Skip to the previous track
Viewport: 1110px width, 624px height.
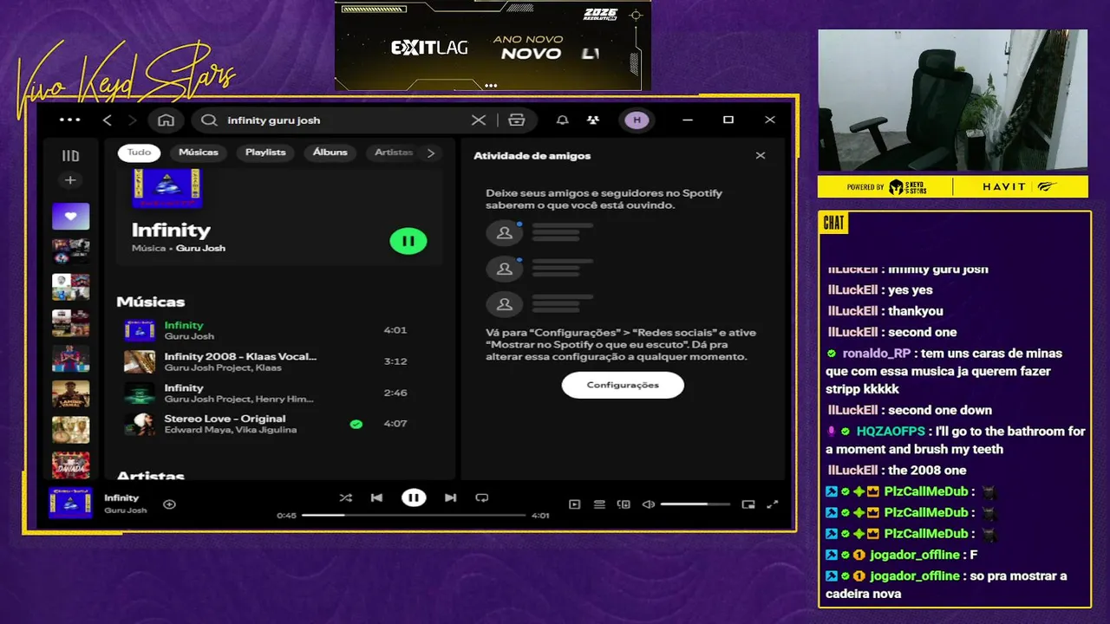click(x=376, y=497)
